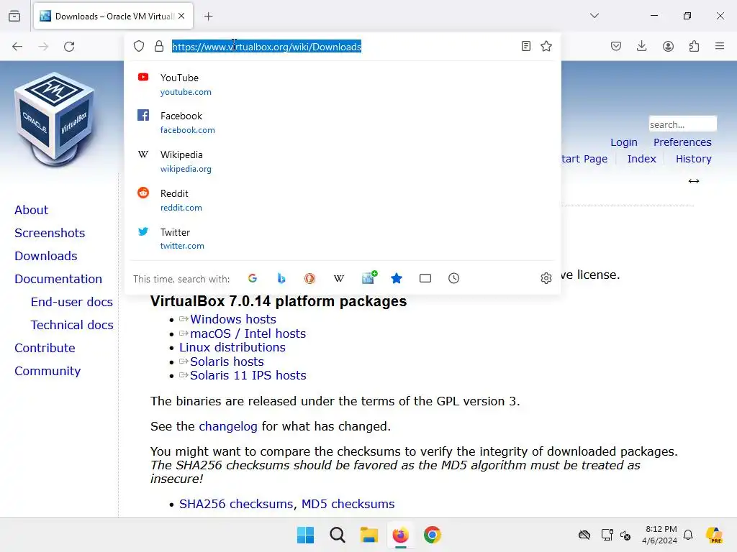
Task: Open the MD5 checksums link
Action: (348, 504)
